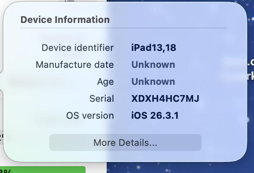
Task: Click the Serial label
Action: coord(102,98)
